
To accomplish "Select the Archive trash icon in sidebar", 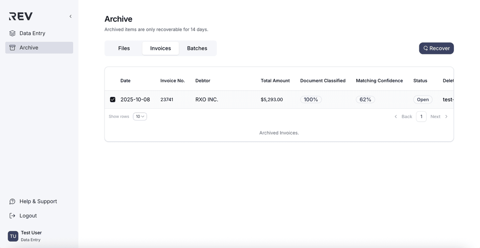I will [x=12, y=47].
